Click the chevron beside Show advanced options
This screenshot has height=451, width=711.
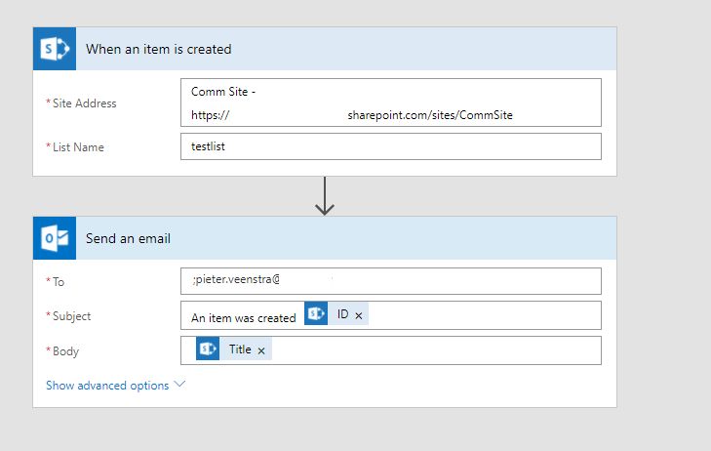coord(180,385)
